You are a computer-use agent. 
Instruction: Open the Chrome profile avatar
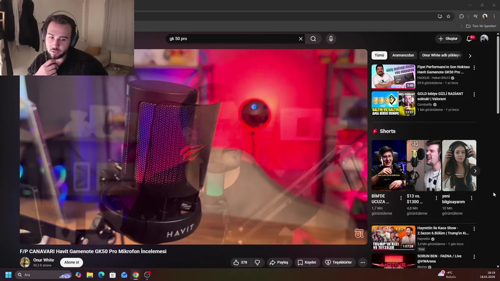pos(485,16)
